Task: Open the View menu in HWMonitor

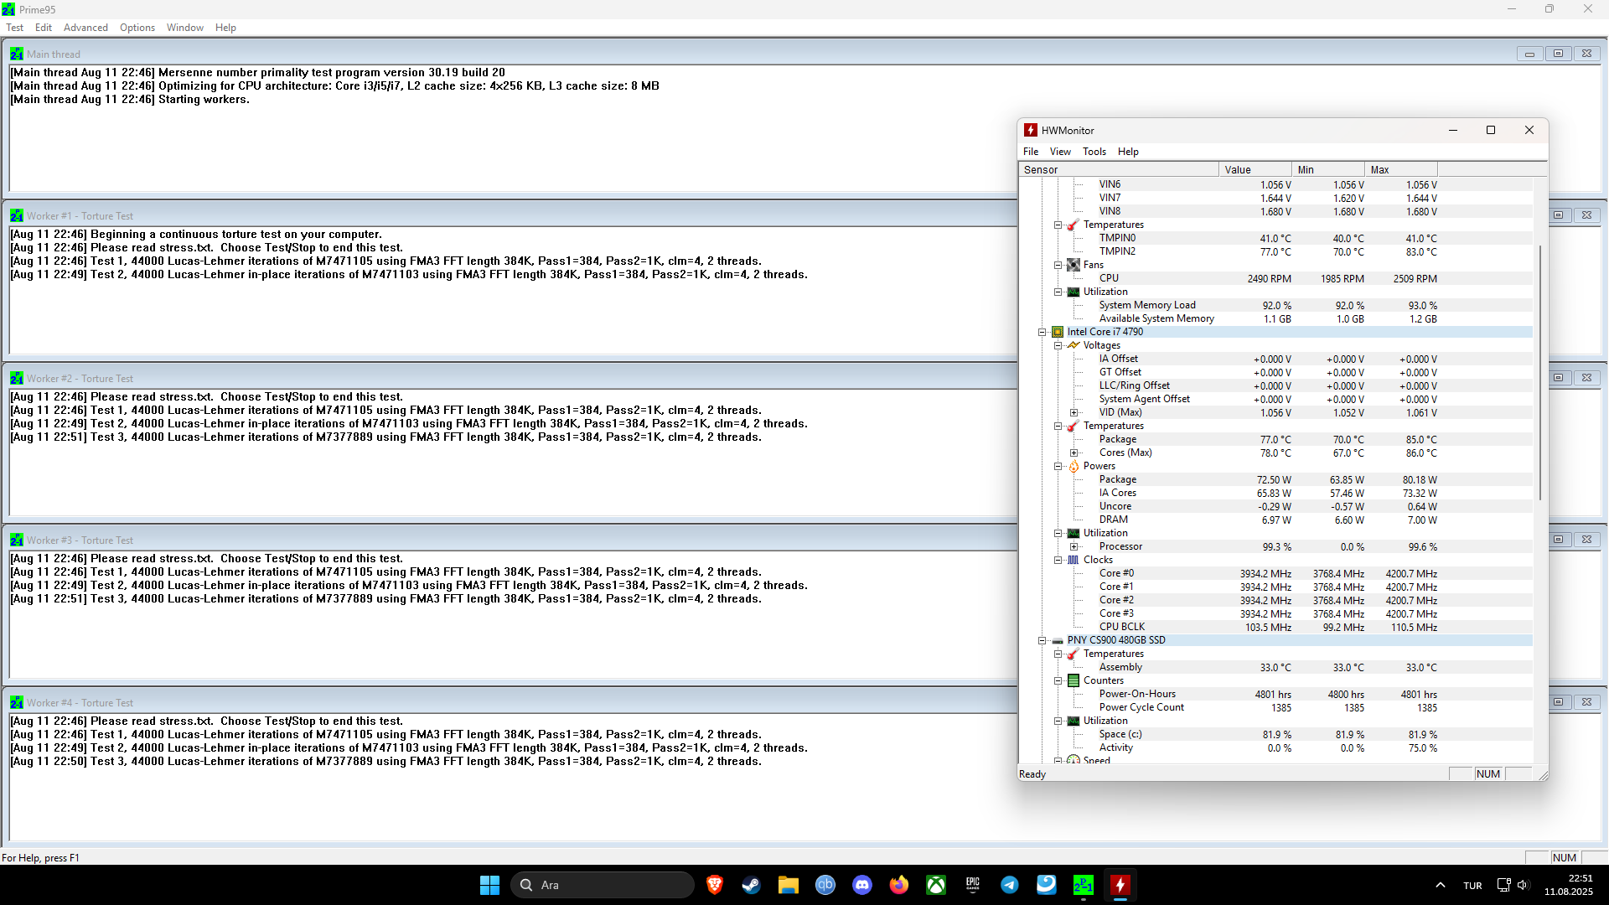Action: pyautogui.click(x=1060, y=152)
